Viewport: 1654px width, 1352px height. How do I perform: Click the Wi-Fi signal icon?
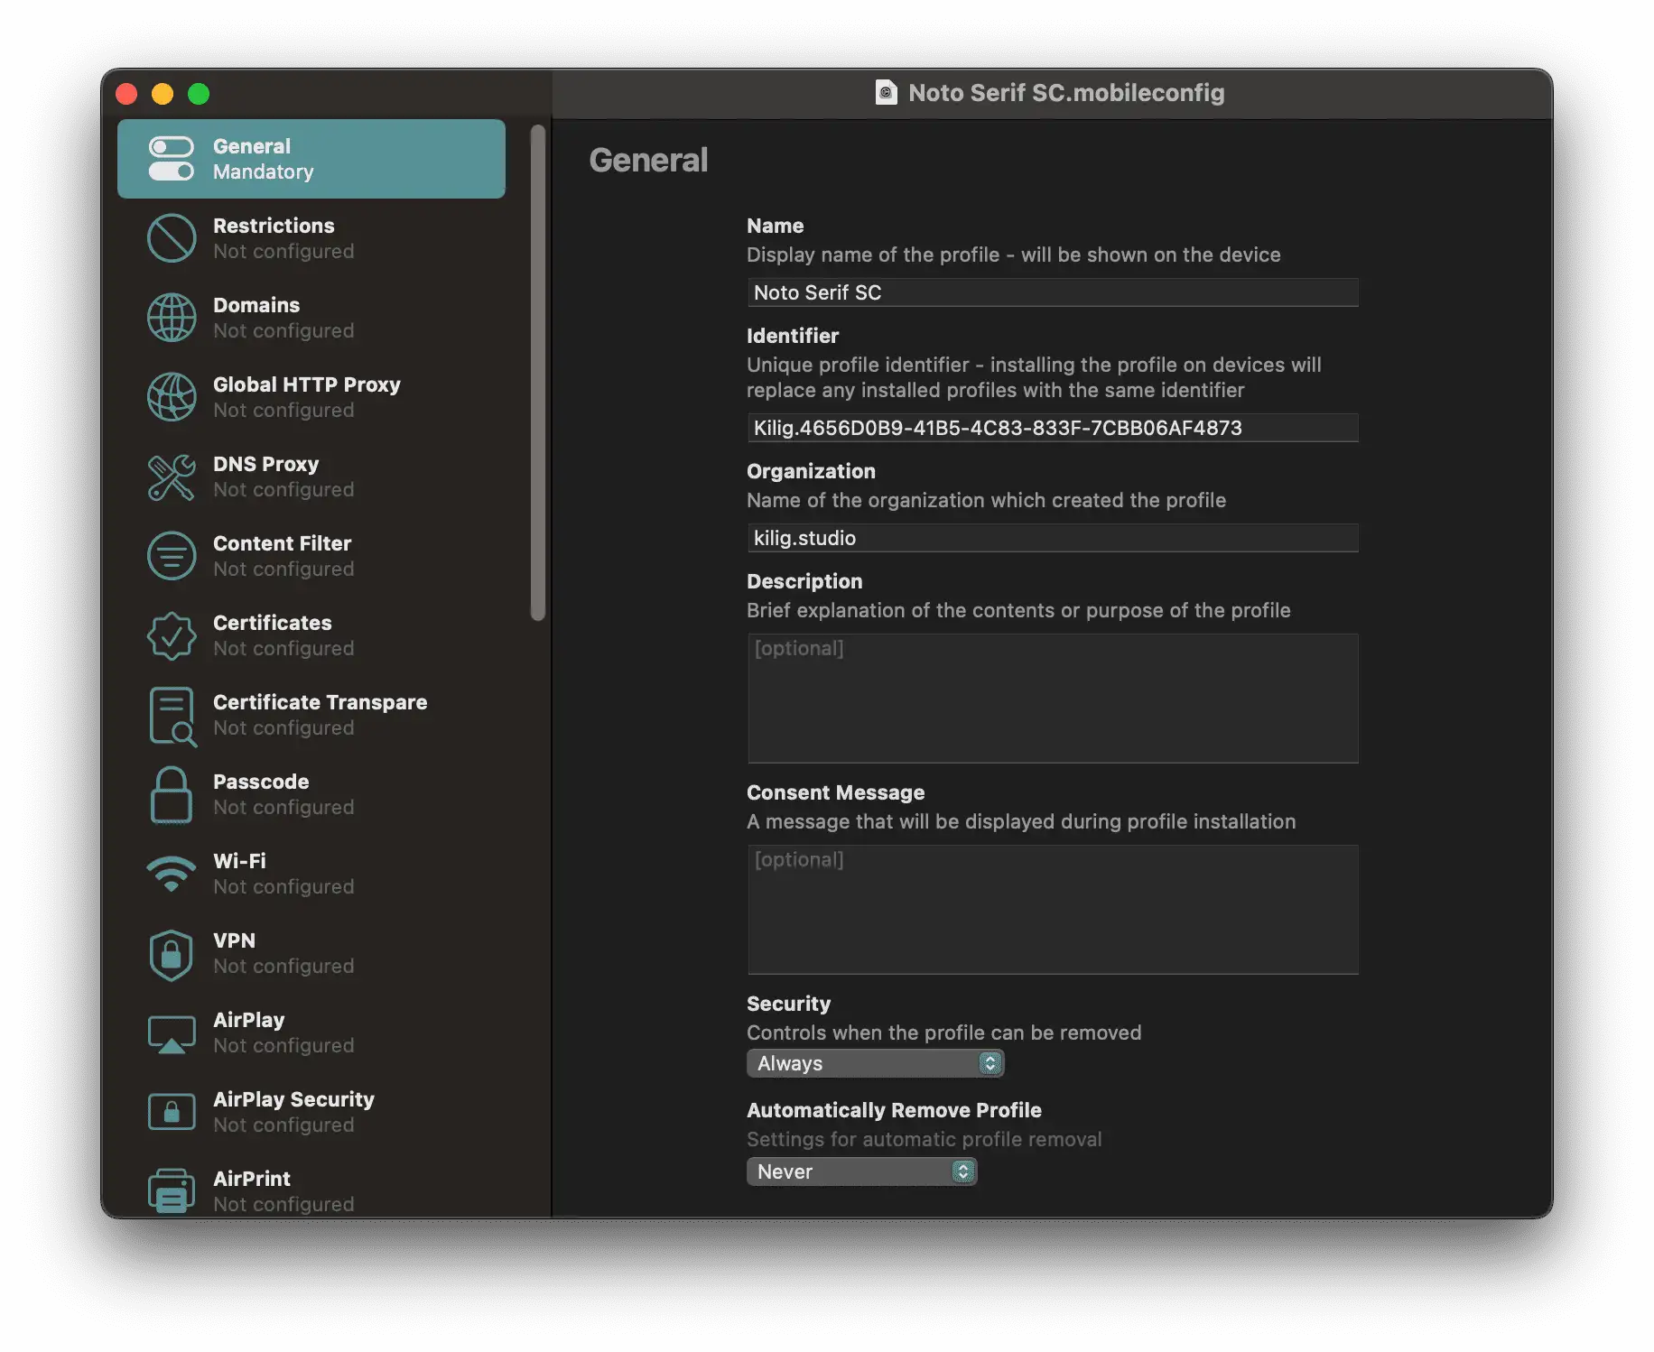[x=172, y=874]
